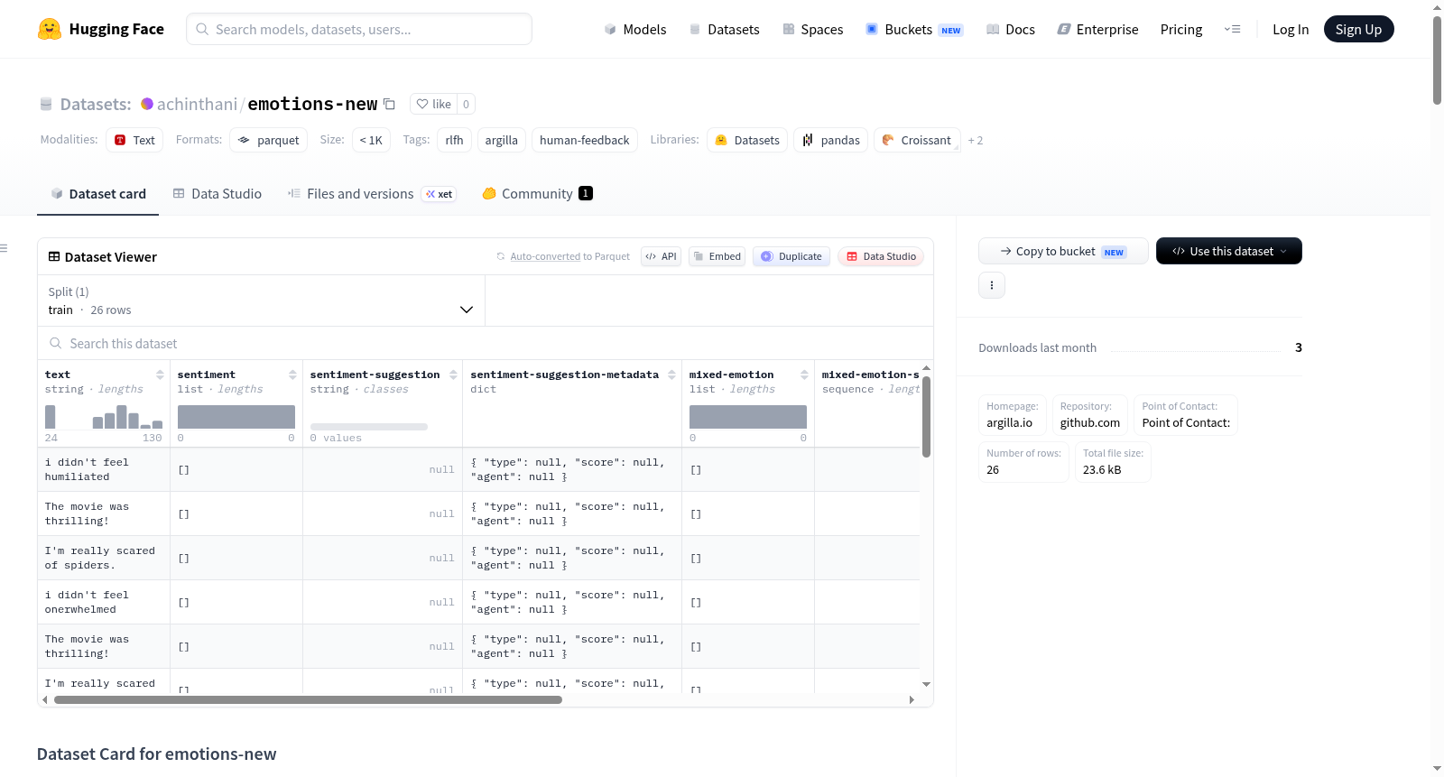Viewport: 1444px width, 777px height.
Task: Click the Text modality tag
Action: 134,140
